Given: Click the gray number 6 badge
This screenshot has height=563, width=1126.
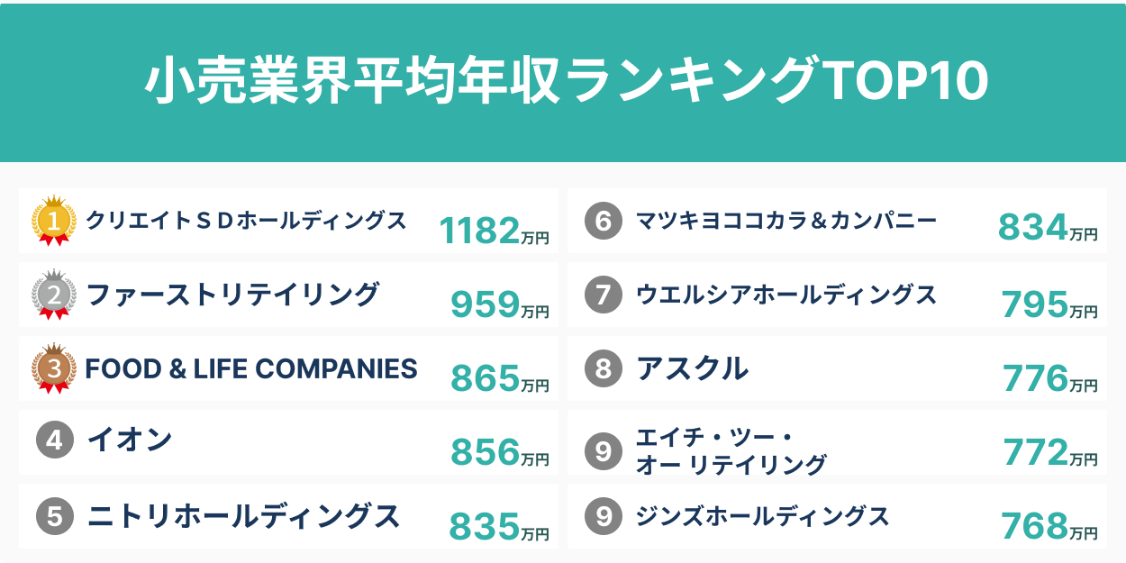Looking at the screenshot, I should (603, 221).
